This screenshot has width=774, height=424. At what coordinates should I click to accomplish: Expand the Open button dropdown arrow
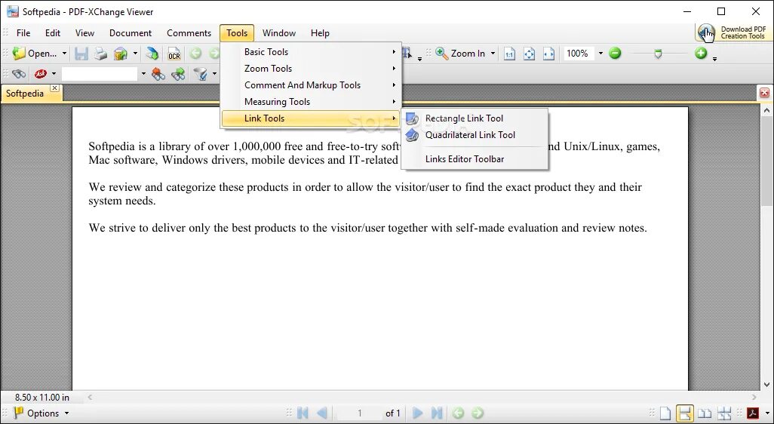click(x=64, y=54)
